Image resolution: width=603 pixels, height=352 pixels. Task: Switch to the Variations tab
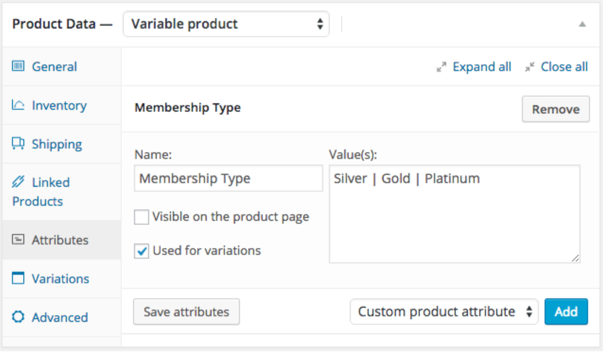click(x=60, y=279)
